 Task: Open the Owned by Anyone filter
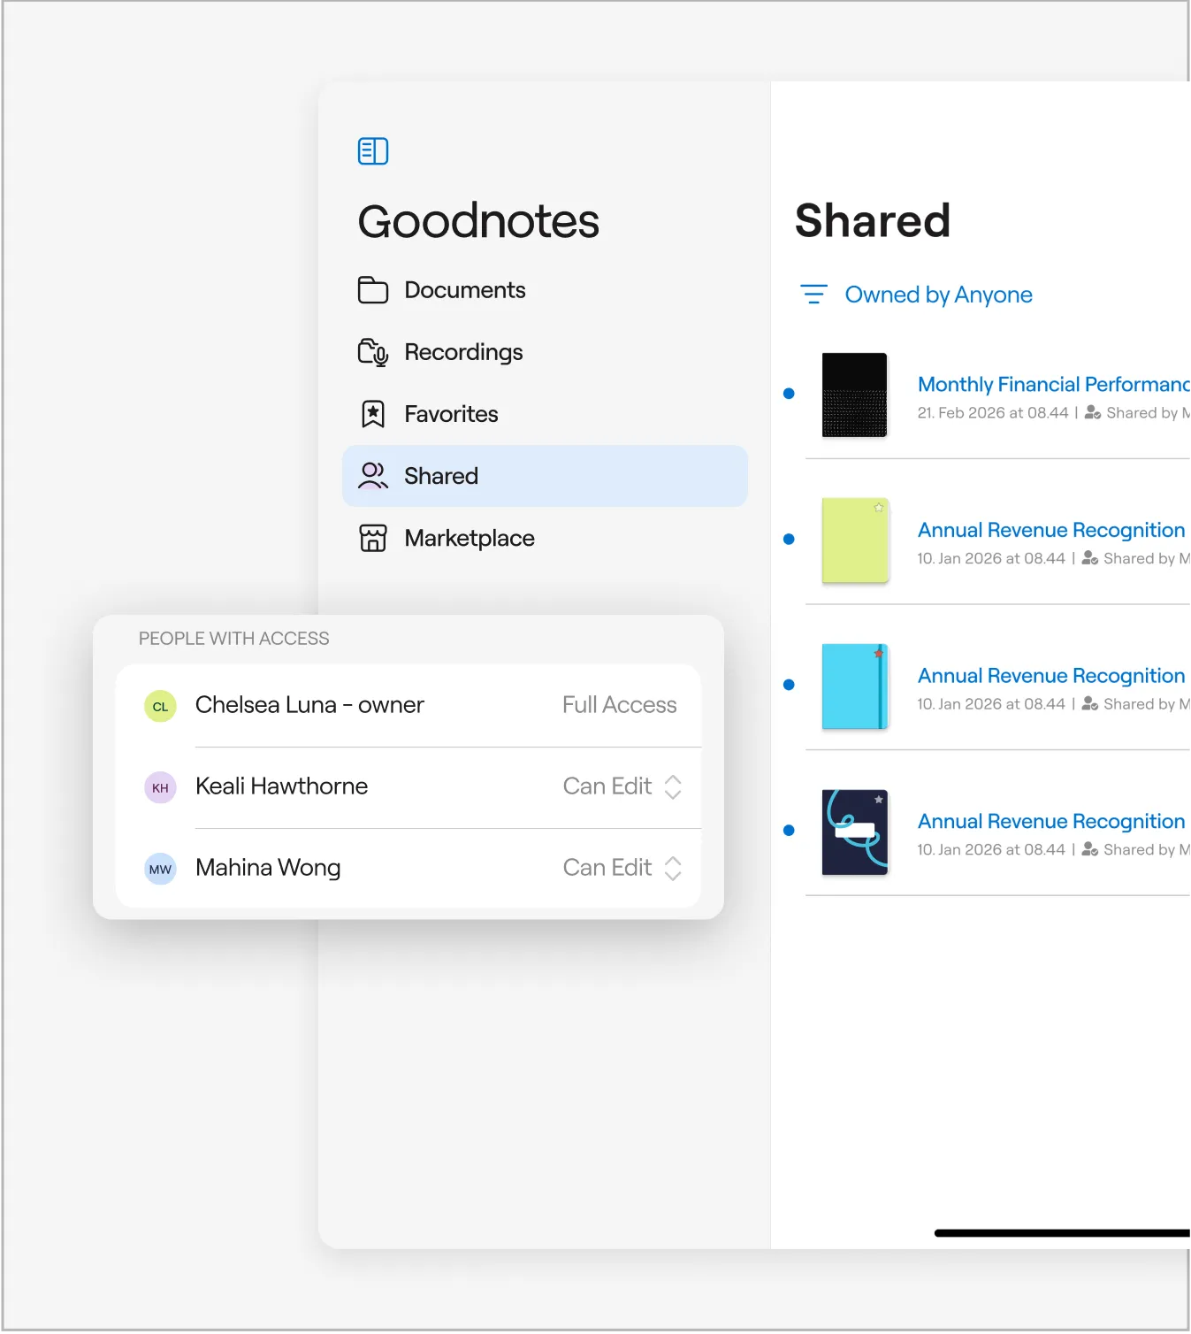coord(938,295)
